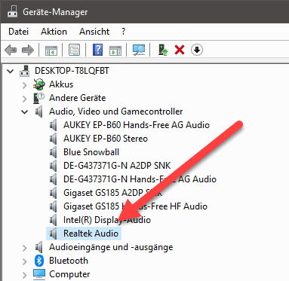Open the Ansicht menu

(x=94, y=32)
